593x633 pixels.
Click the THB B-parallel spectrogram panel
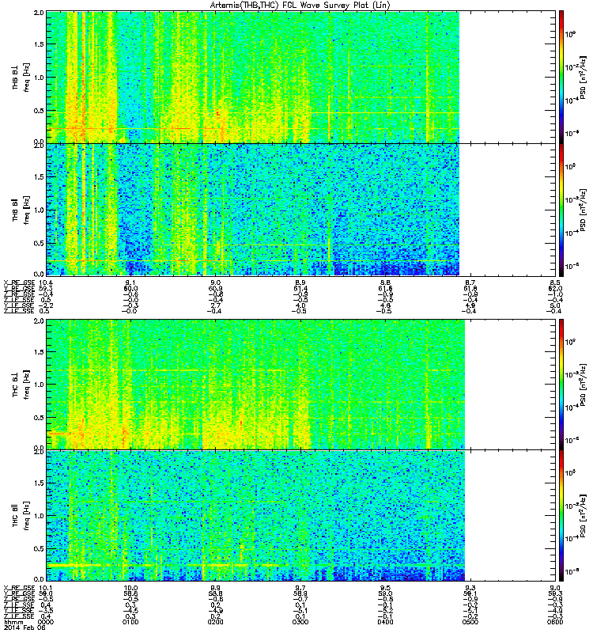click(x=301, y=210)
